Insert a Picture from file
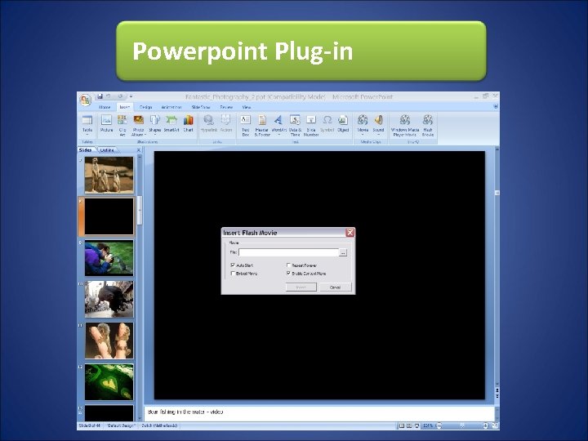The height and width of the screenshot is (441, 588). pyautogui.click(x=106, y=124)
